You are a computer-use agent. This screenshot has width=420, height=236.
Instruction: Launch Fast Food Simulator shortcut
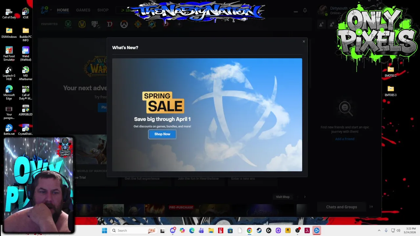[x=9, y=54]
